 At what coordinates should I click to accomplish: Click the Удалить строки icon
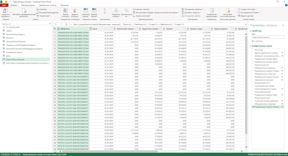pyautogui.click(x=94, y=11)
